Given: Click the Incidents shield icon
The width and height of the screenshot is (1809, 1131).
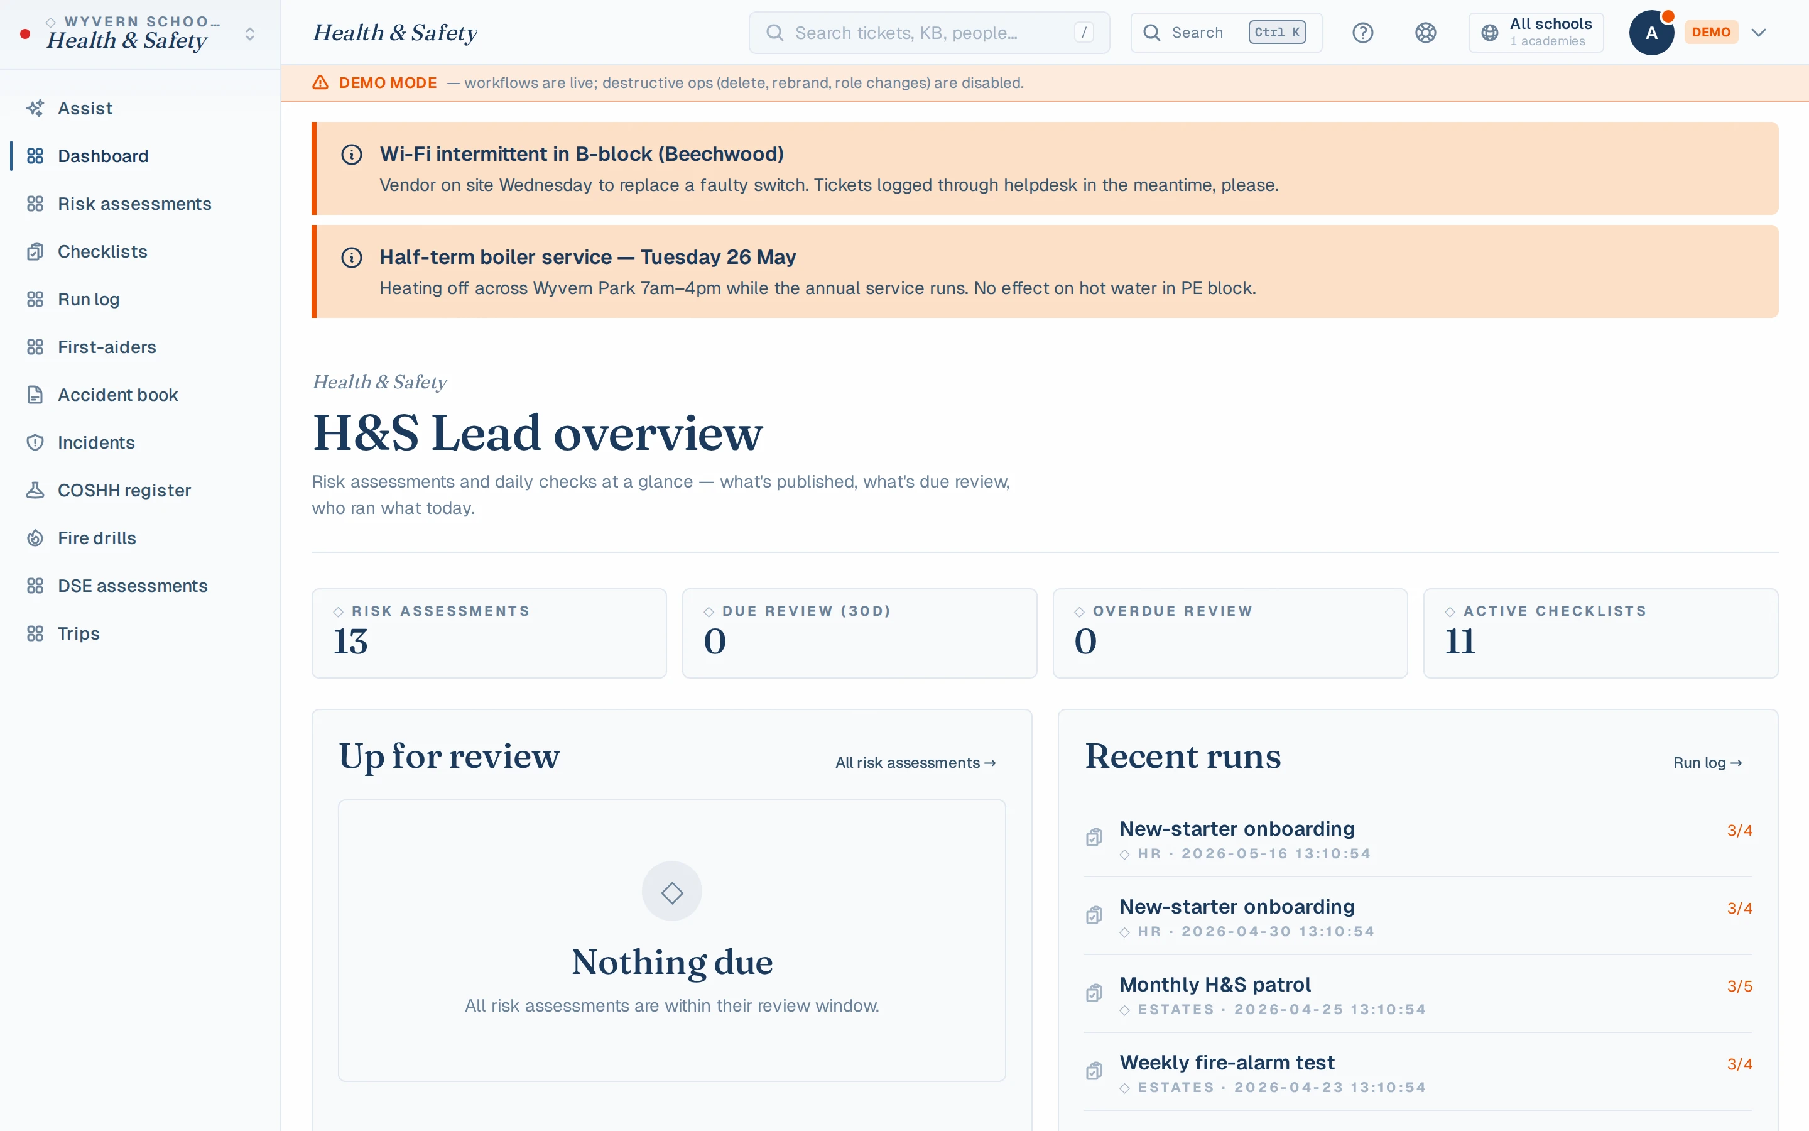Looking at the screenshot, I should (35, 443).
